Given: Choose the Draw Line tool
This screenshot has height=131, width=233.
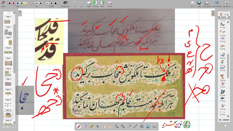Looking at the screenshot, I should tap(135, 126).
